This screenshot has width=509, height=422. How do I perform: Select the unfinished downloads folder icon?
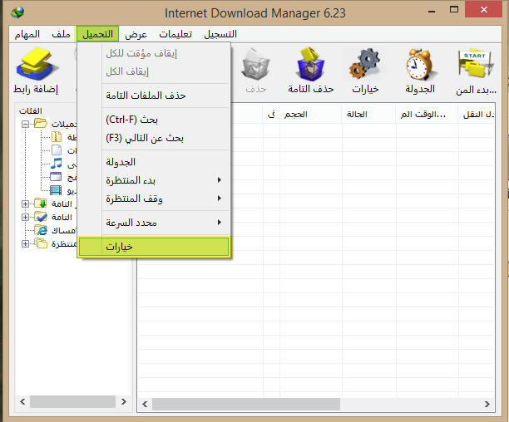click(41, 204)
